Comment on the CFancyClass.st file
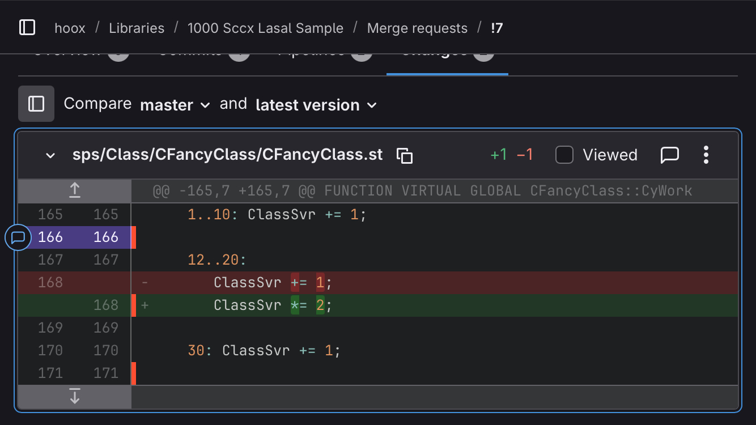 [x=670, y=155]
